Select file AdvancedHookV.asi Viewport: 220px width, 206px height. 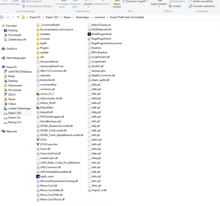pyautogui.click(x=50, y=66)
